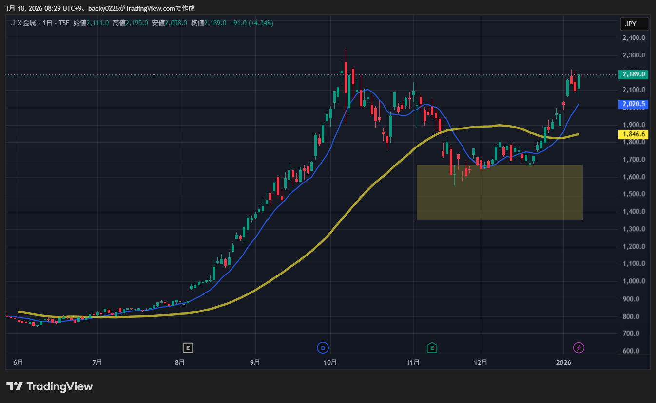Image resolution: width=656 pixels, height=403 pixels.
Task: Click the yellow 1,846.6 moving average label
Action: tap(634, 134)
